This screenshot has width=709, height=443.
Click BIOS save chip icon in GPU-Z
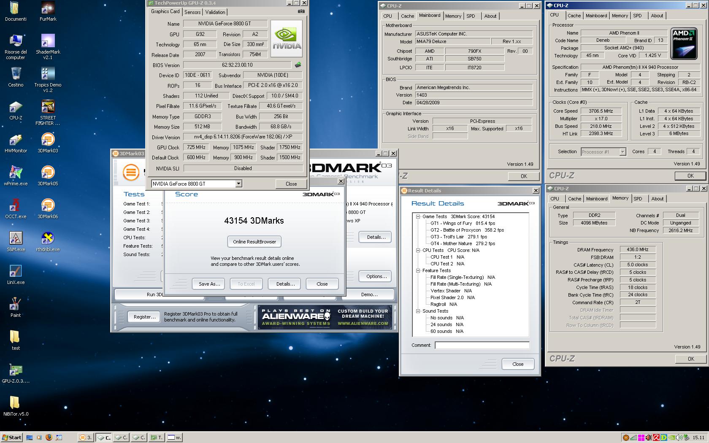[x=298, y=65]
